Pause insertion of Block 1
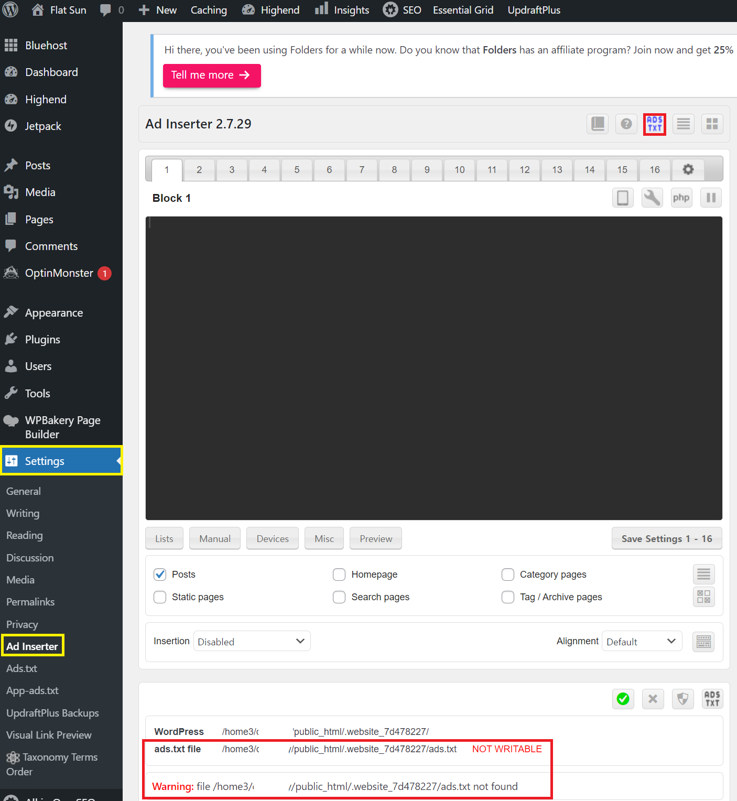 [711, 198]
